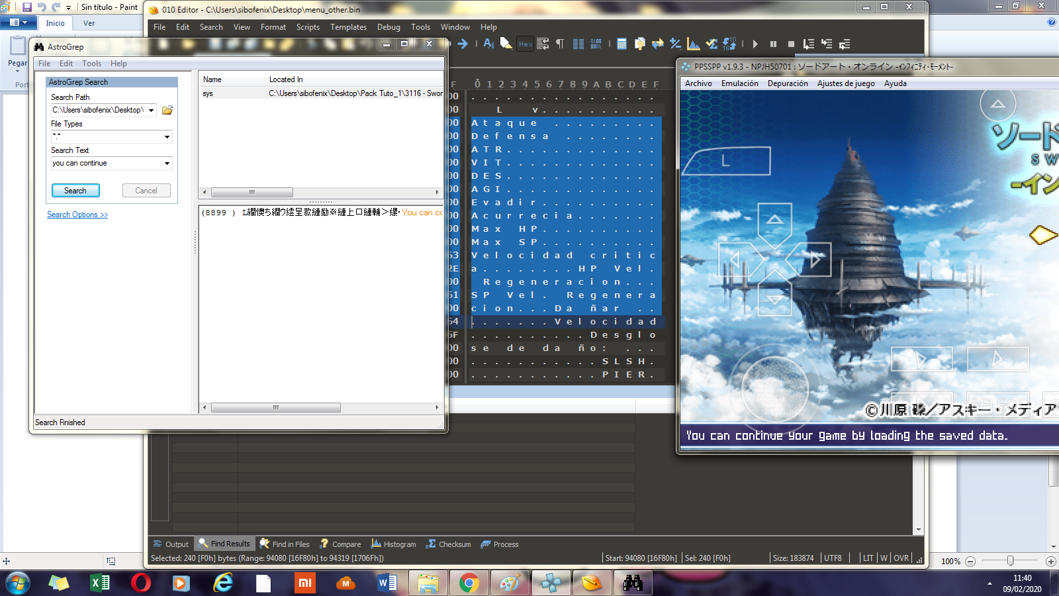Click the Compare Files toolbar icon
1059x596 pixels.
pos(639,44)
